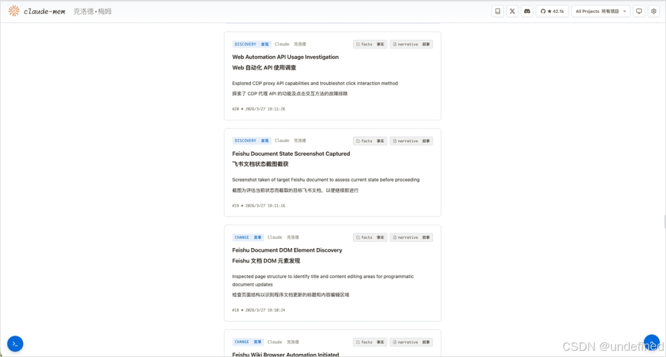Open the X (Twitter) link icon

512,12
